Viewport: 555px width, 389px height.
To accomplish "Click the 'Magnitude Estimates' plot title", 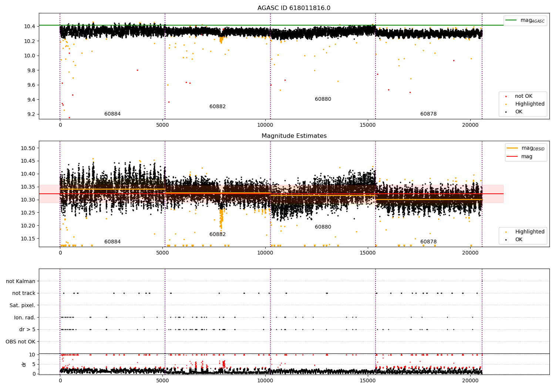I will [294, 136].
